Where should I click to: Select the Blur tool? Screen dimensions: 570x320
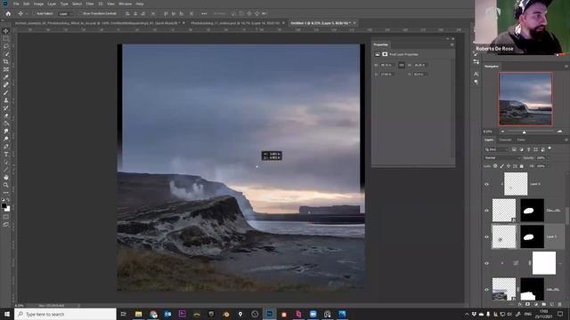point(6,131)
